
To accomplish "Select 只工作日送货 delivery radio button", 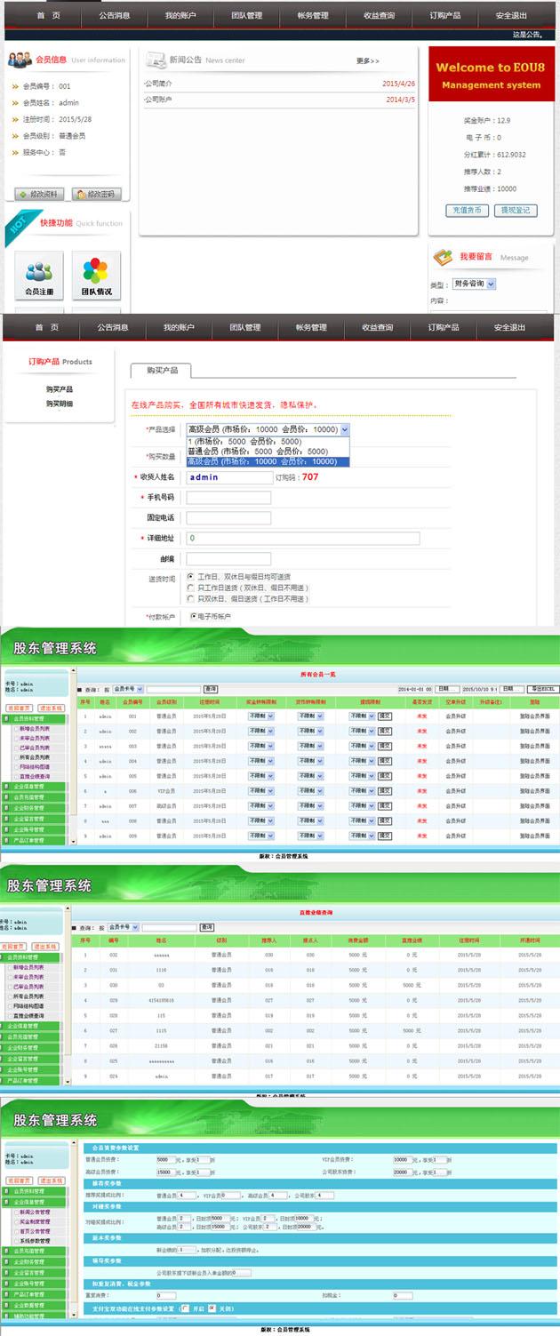I will 190,588.
